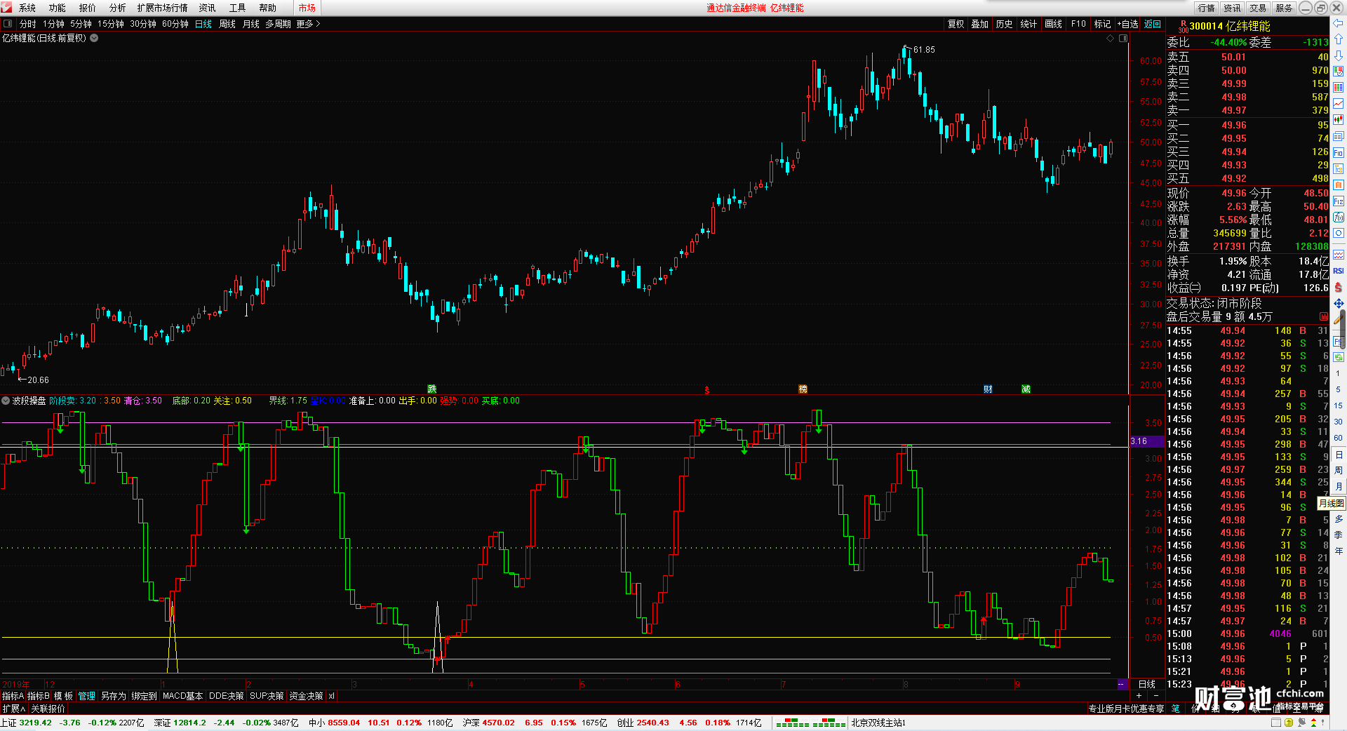
Task: Open the 系统 menu
Action: [x=27, y=8]
